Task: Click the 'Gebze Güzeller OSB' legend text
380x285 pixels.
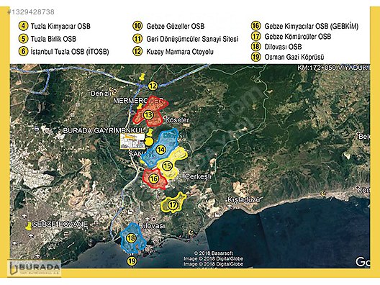Action: point(175,26)
